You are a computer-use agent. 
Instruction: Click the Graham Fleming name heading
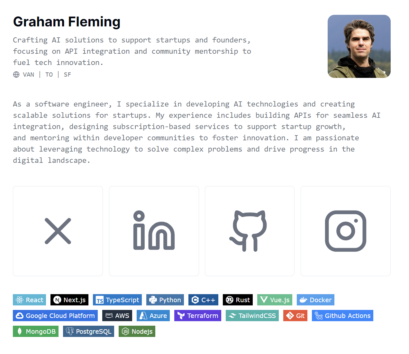click(x=67, y=22)
